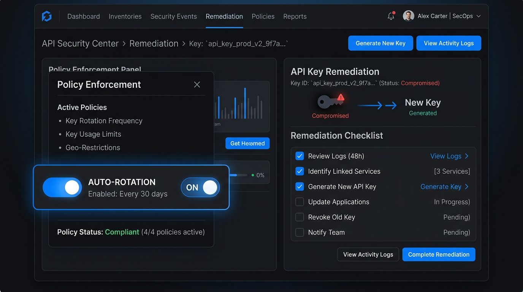Check the Update Applications checkbox
Viewport: 523px width, 292px height.
[x=300, y=202]
